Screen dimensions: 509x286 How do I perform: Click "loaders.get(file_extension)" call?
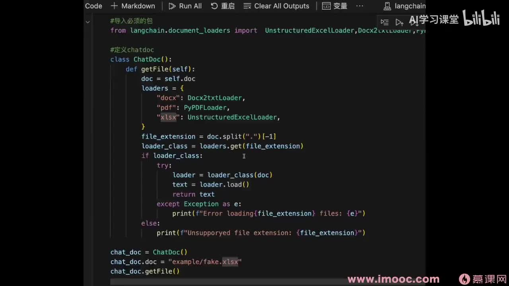pos(252,146)
